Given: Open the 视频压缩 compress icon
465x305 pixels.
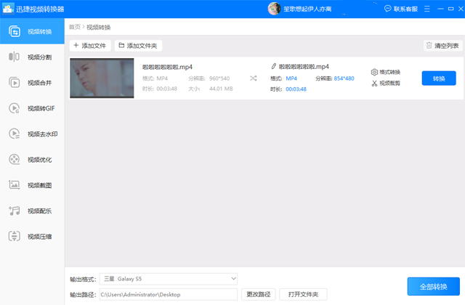Looking at the screenshot, I should pyautogui.click(x=14, y=236).
